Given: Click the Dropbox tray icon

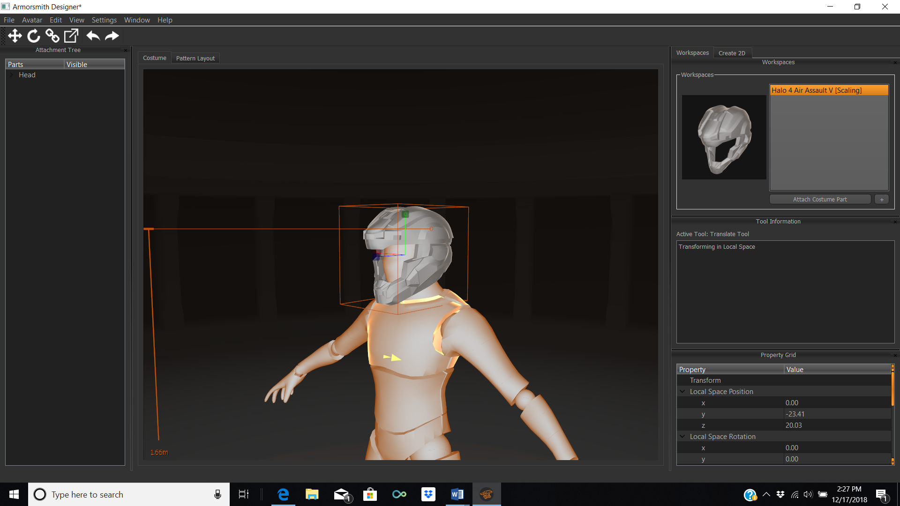Looking at the screenshot, I should click(x=780, y=494).
